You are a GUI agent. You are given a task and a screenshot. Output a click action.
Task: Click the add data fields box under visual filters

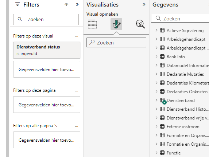[47, 69]
